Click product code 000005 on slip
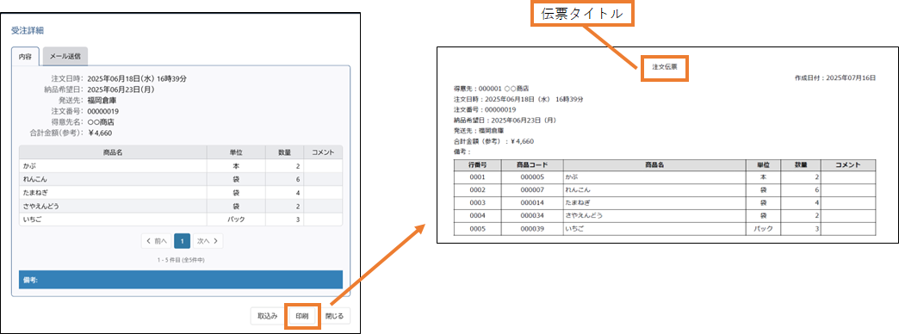Screen dimensions: 899x334 (x=532, y=177)
